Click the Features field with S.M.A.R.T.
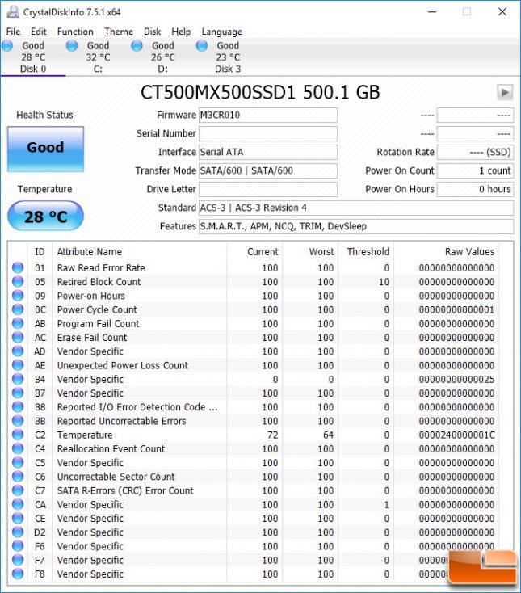Image resolution: width=521 pixels, height=593 pixels. pos(356,226)
